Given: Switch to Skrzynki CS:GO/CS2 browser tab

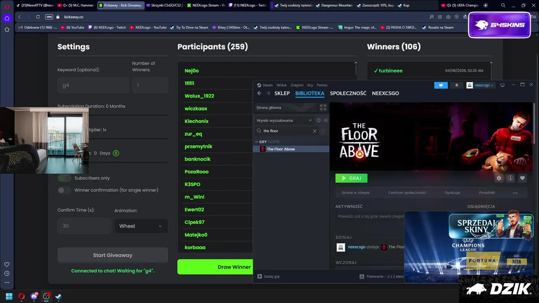Looking at the screenshot, I should pos(164,5).
